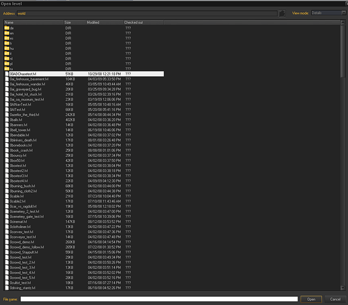The image size is (348, 305).
Task: Click the file icon of 0ai_firehouse_basement.M
Action: (x=7, y=79)
